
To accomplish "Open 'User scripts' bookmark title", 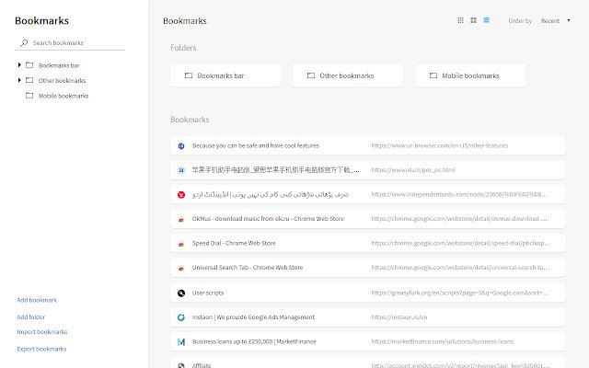I will pos(208,293).
